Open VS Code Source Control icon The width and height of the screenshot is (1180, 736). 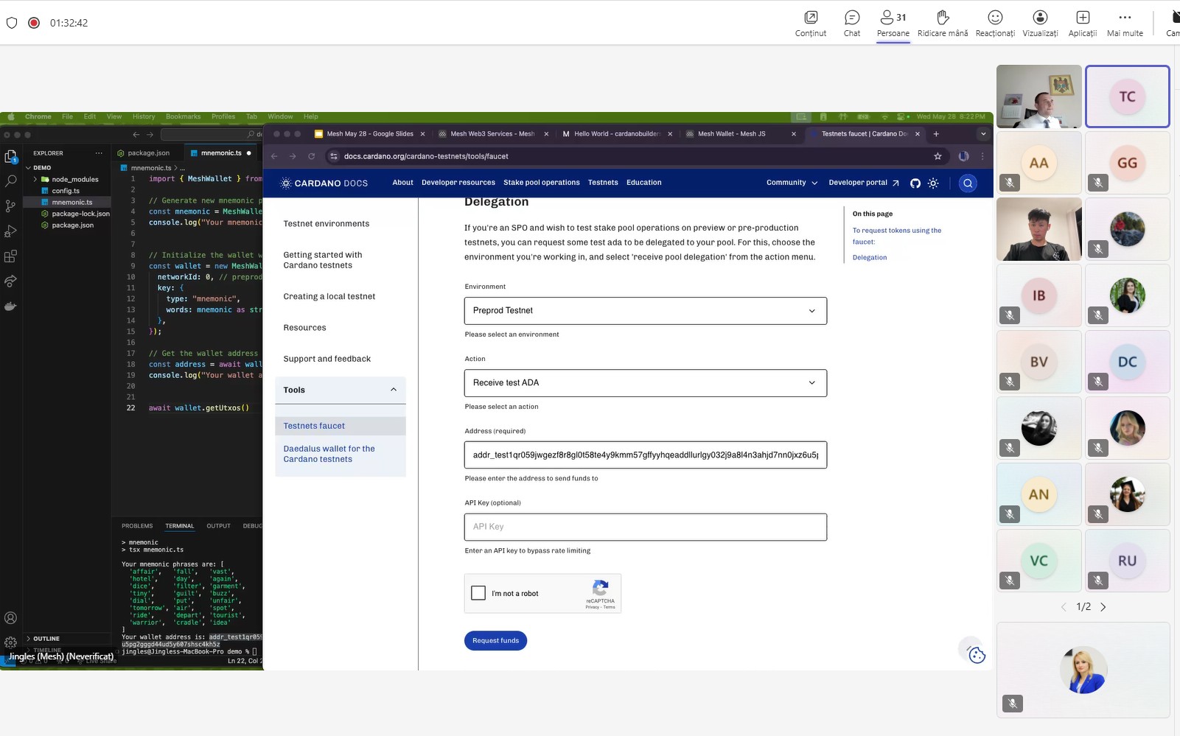pyautogui.click(x=10, y=206)
